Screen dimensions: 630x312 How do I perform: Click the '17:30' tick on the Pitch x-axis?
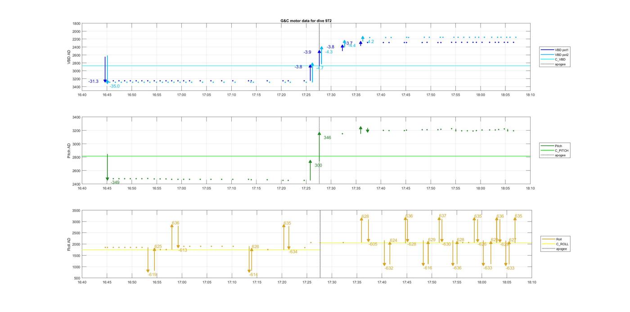pyautogui.click(x=331, y=188)
